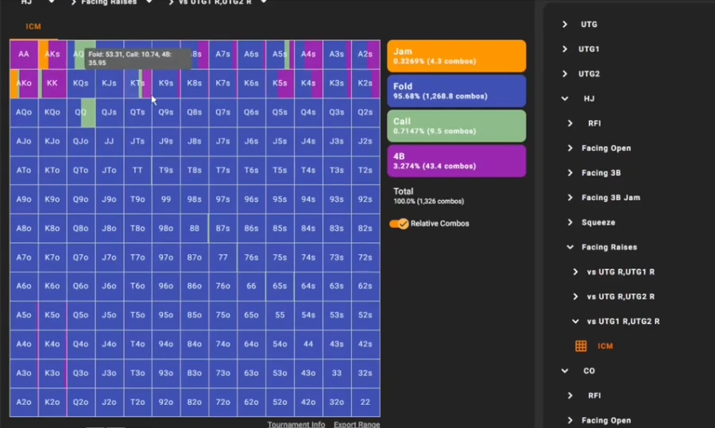
Task: Collapse the HJ position node
Action: [565, 98]
